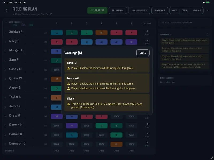Open the three-dot more options menu

point(208,10)
